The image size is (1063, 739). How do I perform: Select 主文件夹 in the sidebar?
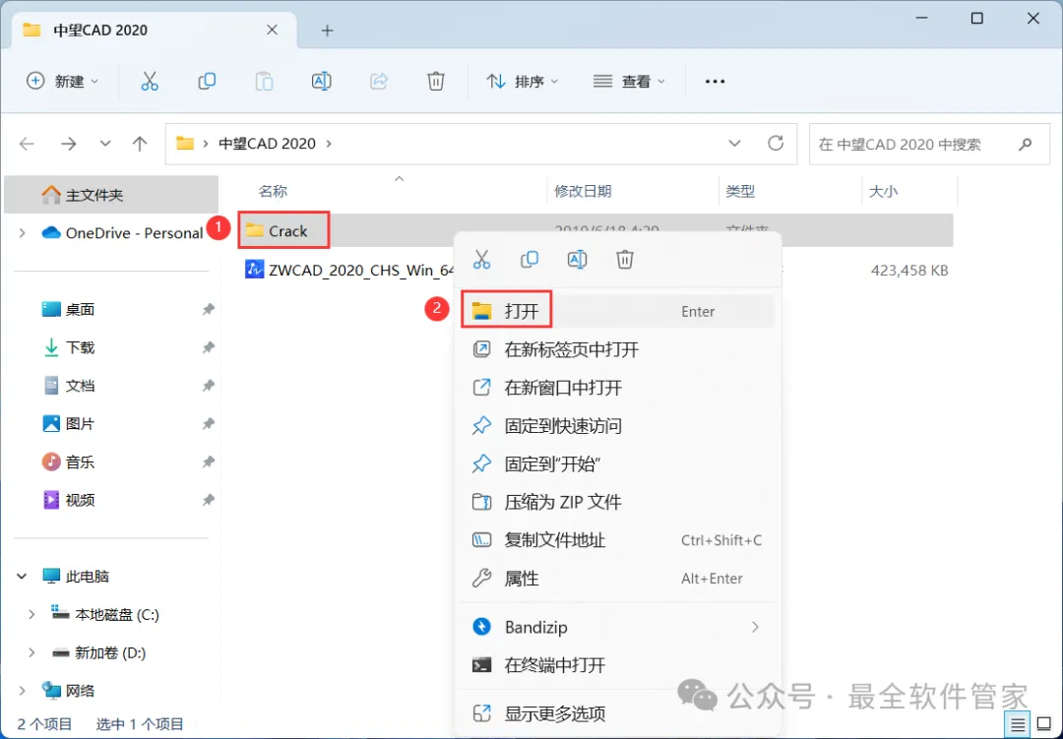(112, 195)
